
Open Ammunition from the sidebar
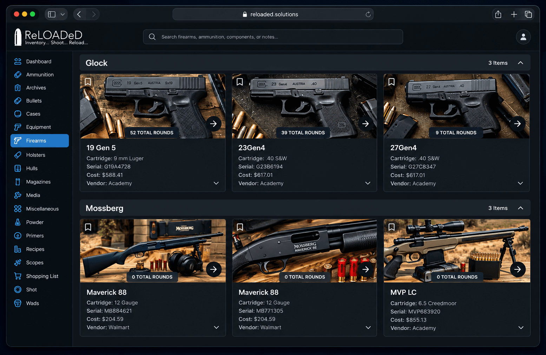coord(40,74)
